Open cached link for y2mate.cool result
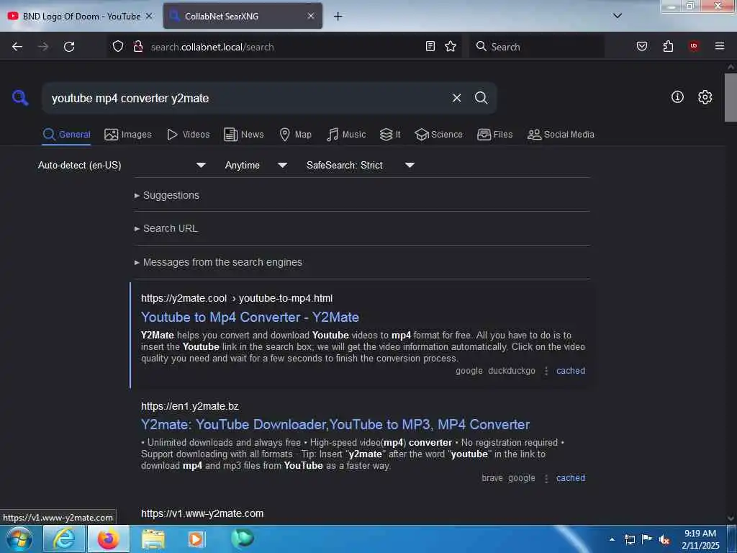737x553 pixels. tap(571, 371)
